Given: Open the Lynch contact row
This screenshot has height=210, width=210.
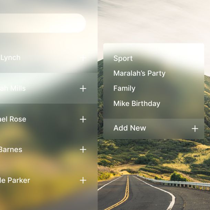Looking at the screenshot, I should coord(49,58).
